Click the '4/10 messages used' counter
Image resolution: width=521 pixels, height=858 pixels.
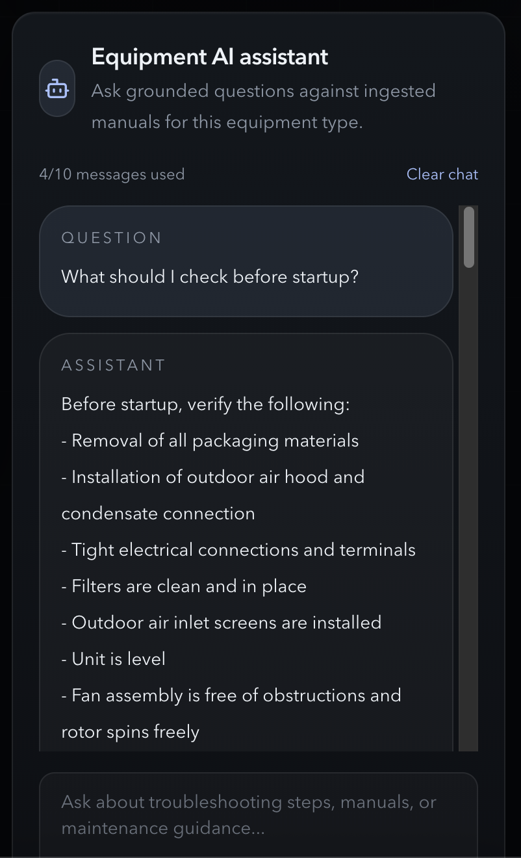click(x=111, y=174)
